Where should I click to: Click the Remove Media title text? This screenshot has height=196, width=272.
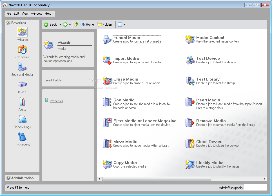point(211,121)
